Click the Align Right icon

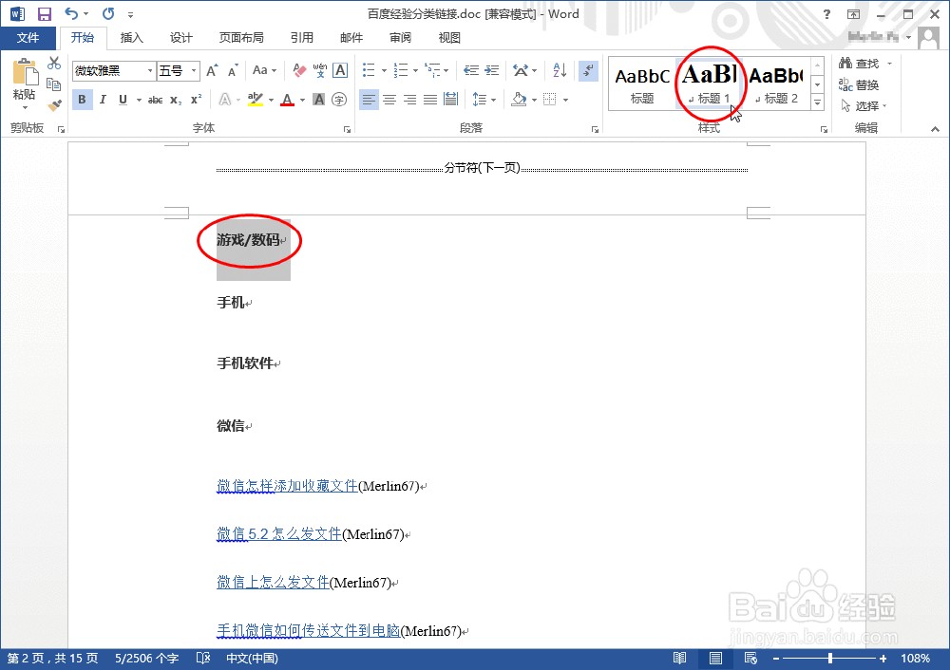click(410, 100)
